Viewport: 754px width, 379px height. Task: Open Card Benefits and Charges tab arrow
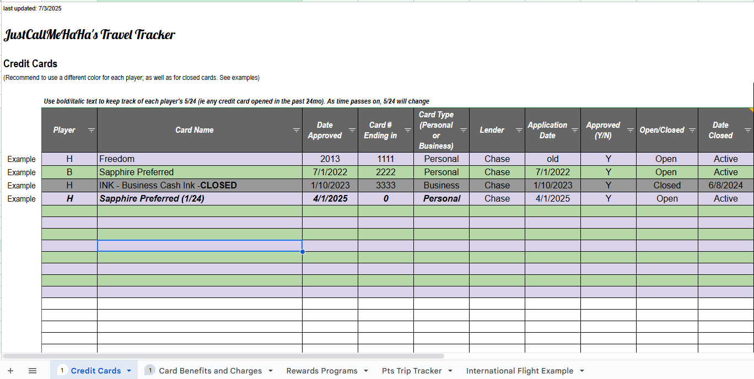coord(271,371)
